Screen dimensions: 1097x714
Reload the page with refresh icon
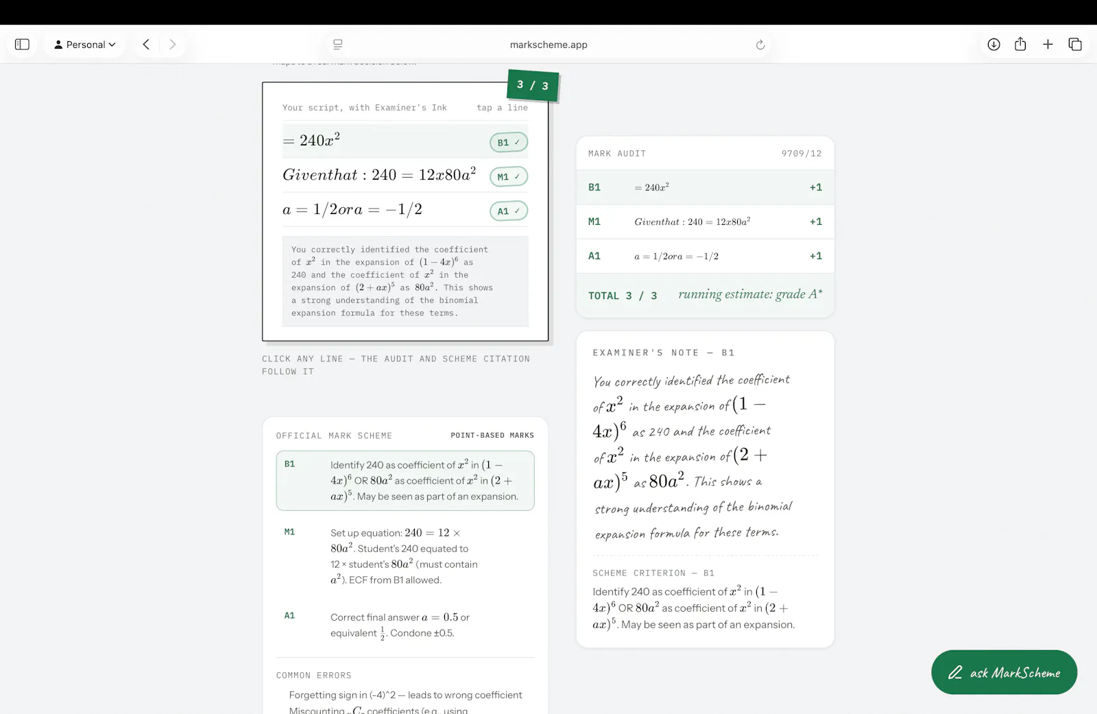760,45
